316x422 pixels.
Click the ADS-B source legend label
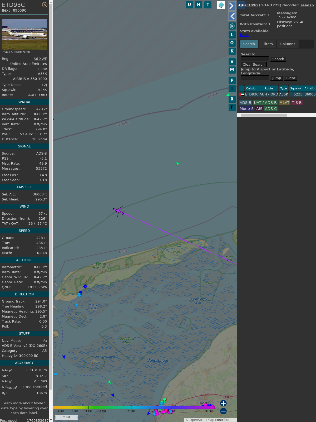[245, 103]
